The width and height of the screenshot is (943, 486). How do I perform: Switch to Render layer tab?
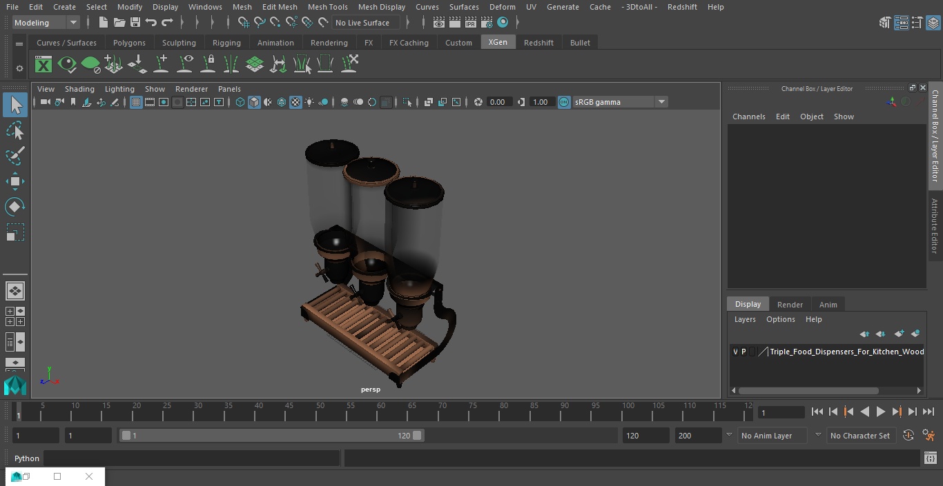pos(790,305)
